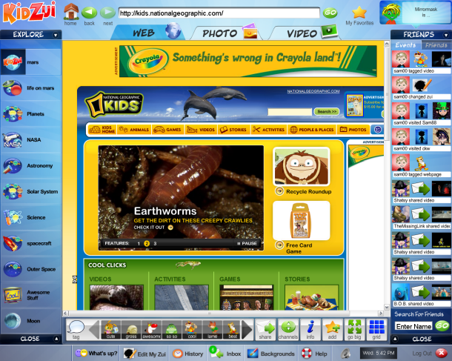Viewport: 452px width, 361px height.
Task: Click the green GO button beside the address bar
Action: pyautogui.click(x=330, y=13)
